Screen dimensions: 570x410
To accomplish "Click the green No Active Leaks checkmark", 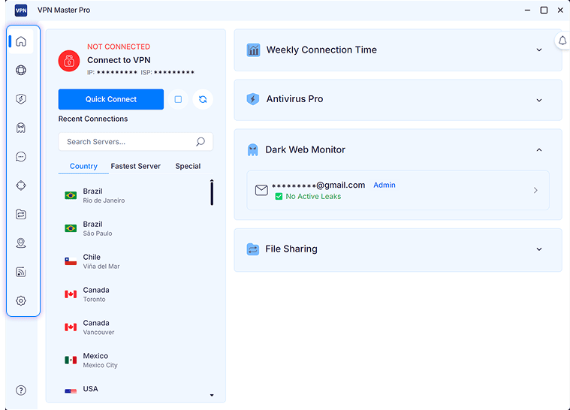I will coord(279,197).
